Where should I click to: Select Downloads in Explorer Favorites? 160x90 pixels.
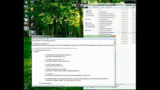pyautogui.click(x=90, y=14)
